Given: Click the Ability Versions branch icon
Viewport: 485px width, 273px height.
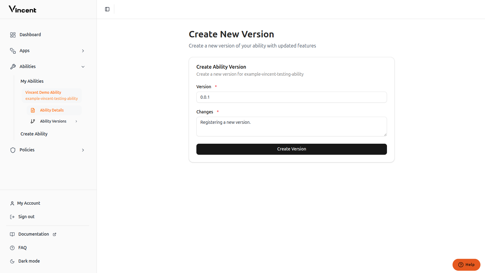Looking at the screenshot, I should point(33,121).
